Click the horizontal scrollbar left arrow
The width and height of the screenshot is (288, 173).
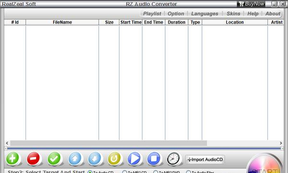pyautogui.click(x=7, y=143)
